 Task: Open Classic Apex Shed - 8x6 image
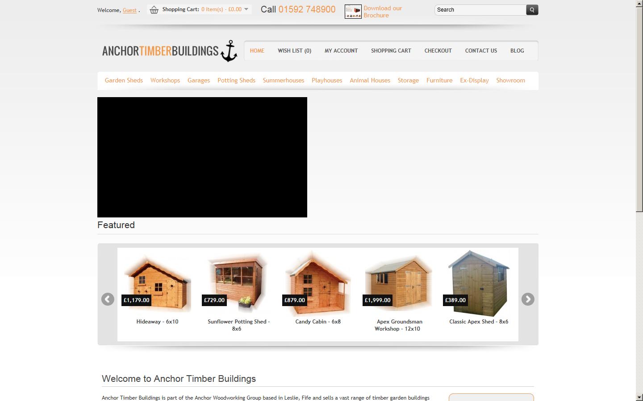point(479,283)
